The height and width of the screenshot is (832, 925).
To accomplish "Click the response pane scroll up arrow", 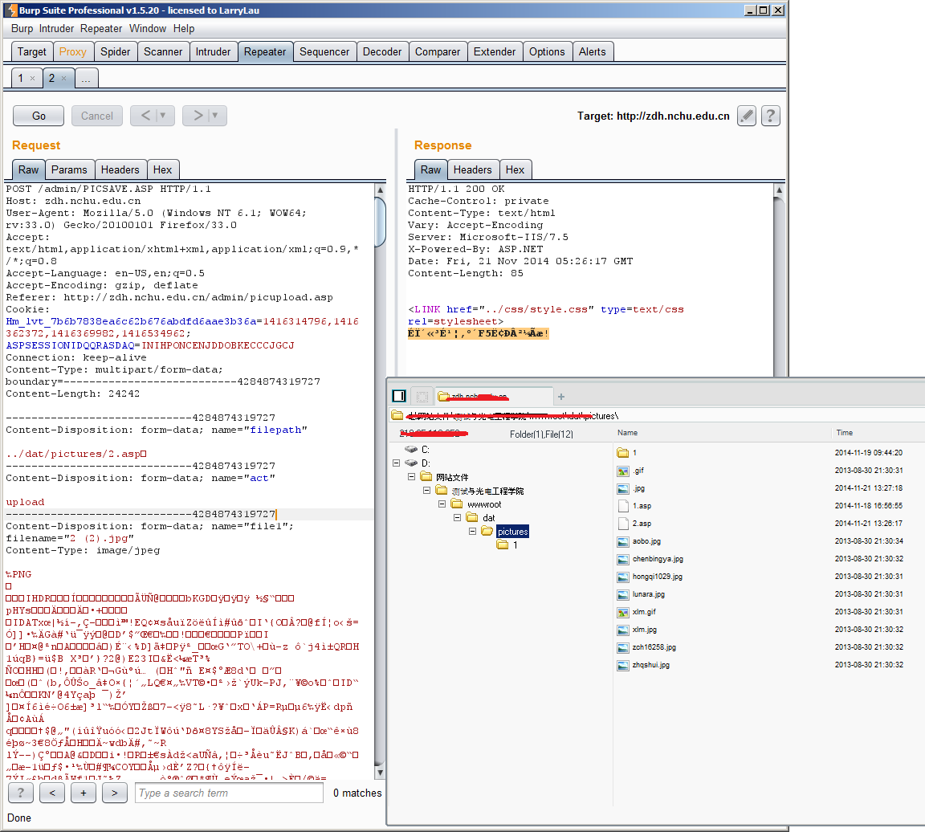I will pos(780,190).
